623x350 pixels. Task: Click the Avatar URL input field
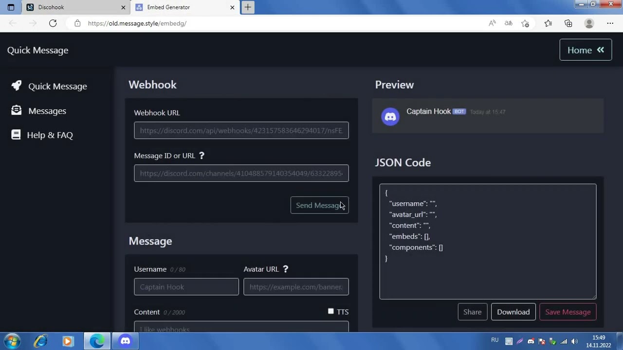[296, 287]
